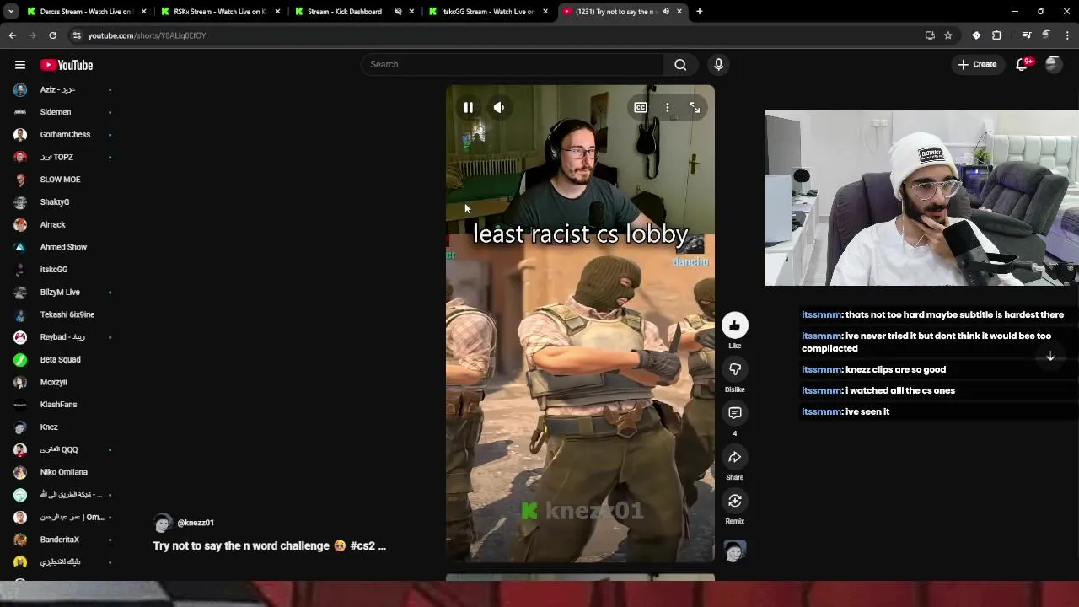Mute the YouTube tab via speaker icon
1079x607 pixels.
(666, 12)
